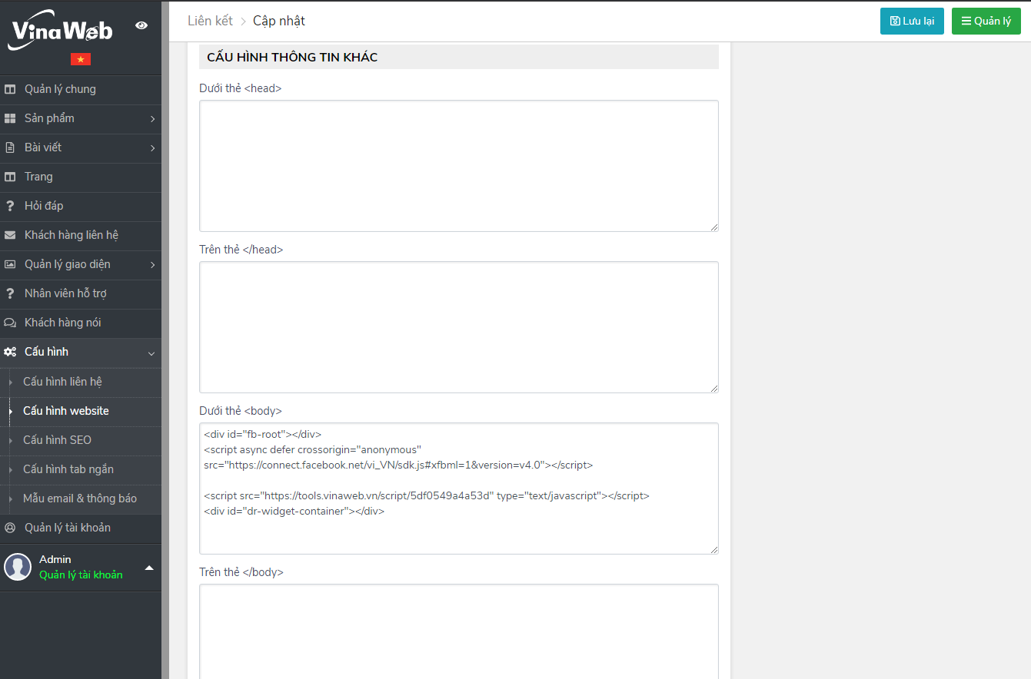Image resolution: width=1031 pixels, height=679 pixels.
Task: Click the chat bubble icon for Khách hàng nói
Action: pos(10,323)
